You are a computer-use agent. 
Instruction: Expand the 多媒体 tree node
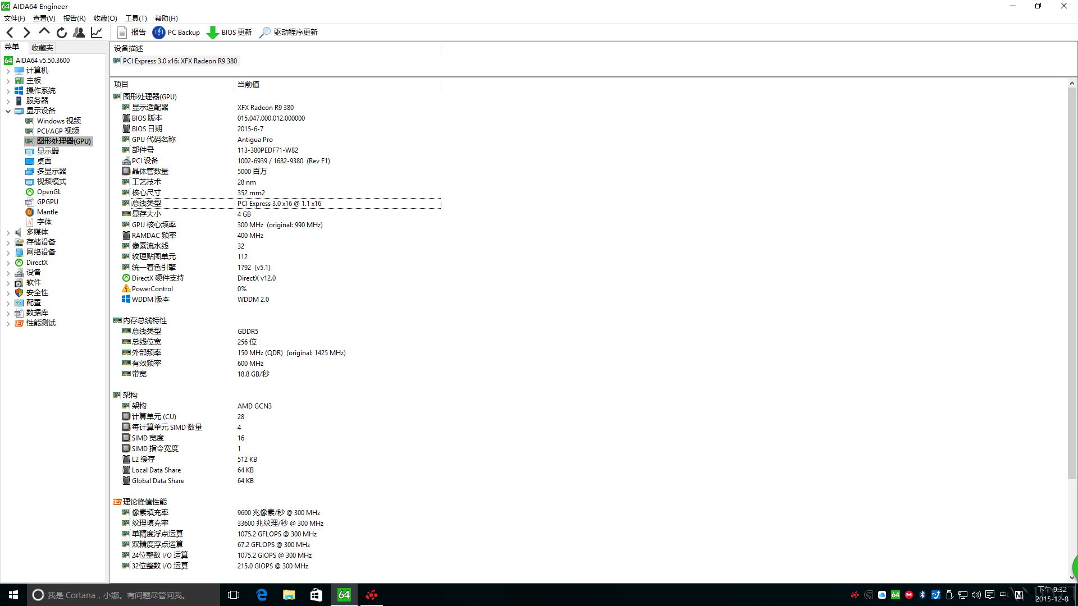pyautogui.click(x=8, y=232)
